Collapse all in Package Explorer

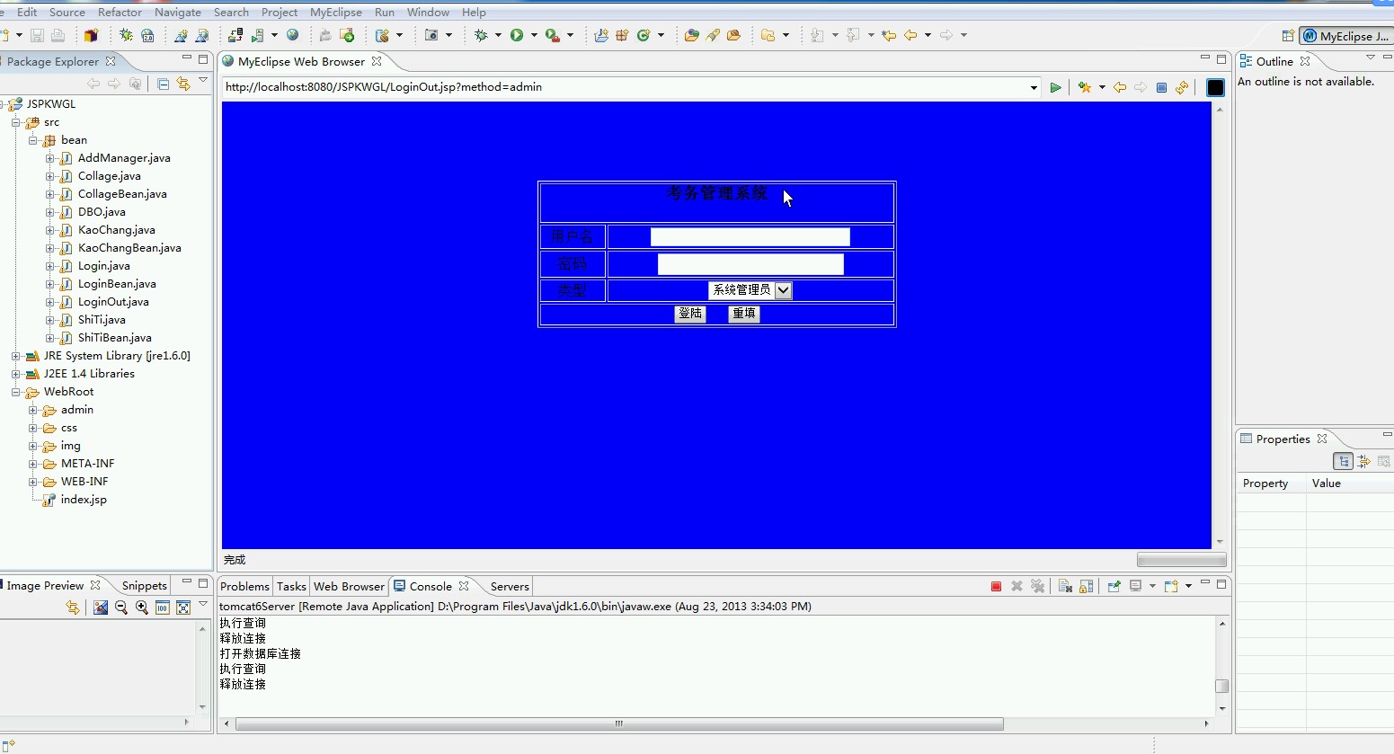tap(163, 84)
